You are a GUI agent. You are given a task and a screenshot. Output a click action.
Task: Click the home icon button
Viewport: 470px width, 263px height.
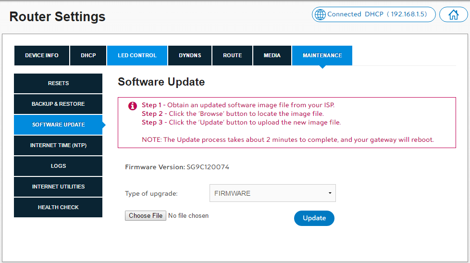coord(453,14)
